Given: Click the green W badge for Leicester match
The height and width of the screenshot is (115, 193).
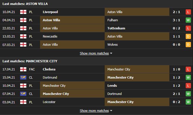Looking at the screenshot, I should point(188,102).
